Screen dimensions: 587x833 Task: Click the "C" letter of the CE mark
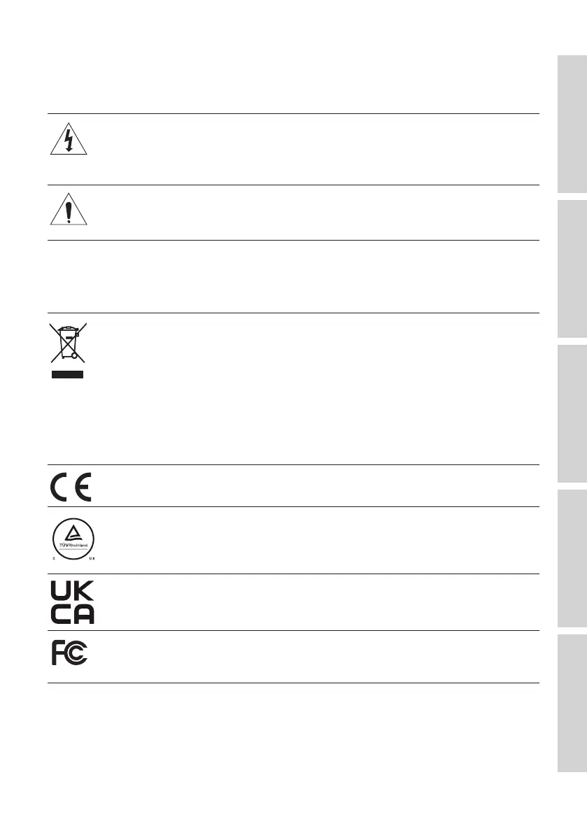click(x=60, y=486)
